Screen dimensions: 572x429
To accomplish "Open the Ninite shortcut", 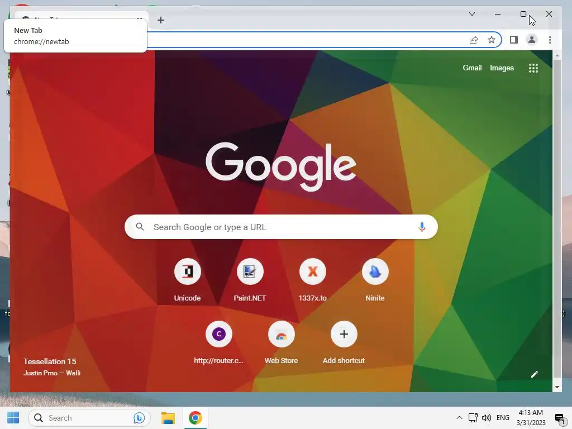I will click(x=375, y=280).
